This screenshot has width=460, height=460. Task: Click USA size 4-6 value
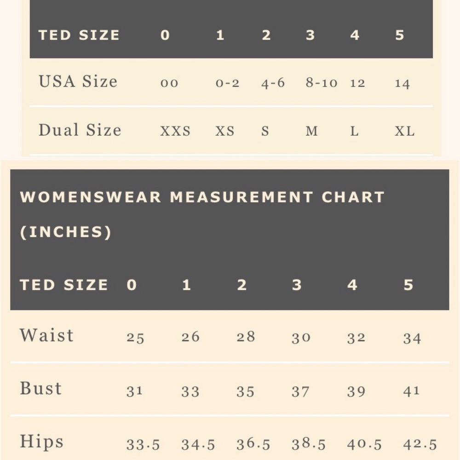click(273, 83)
